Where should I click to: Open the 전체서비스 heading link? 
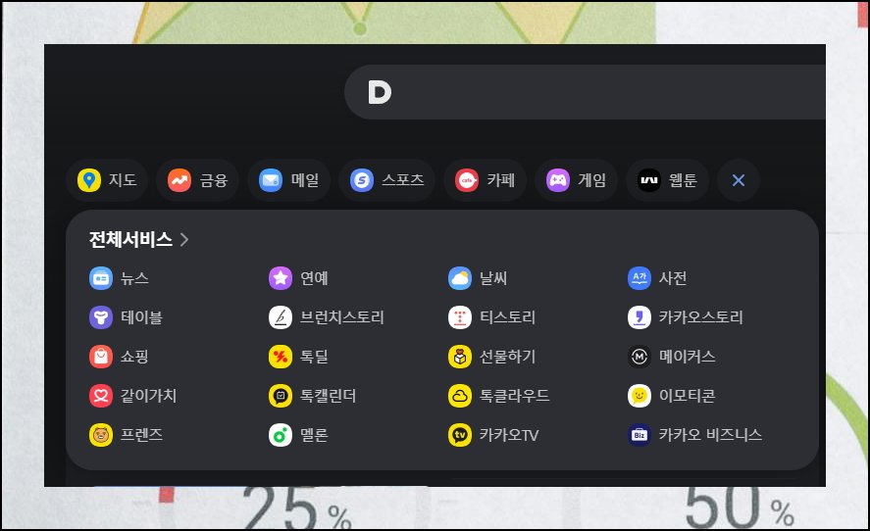[131, 239]
